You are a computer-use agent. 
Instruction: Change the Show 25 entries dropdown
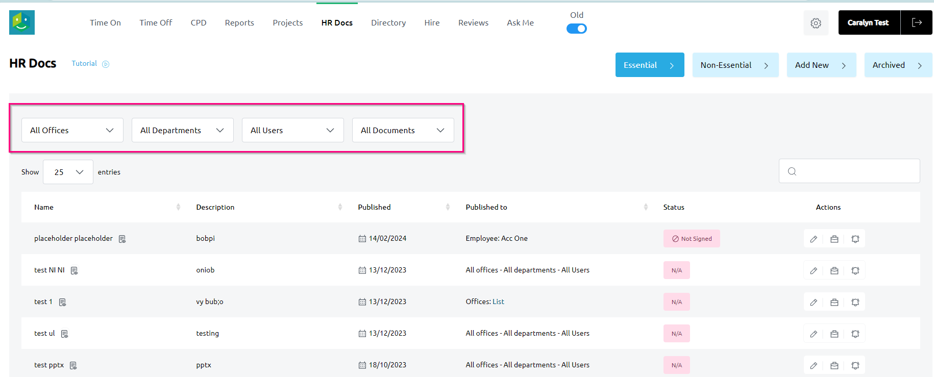click(68, 172)
